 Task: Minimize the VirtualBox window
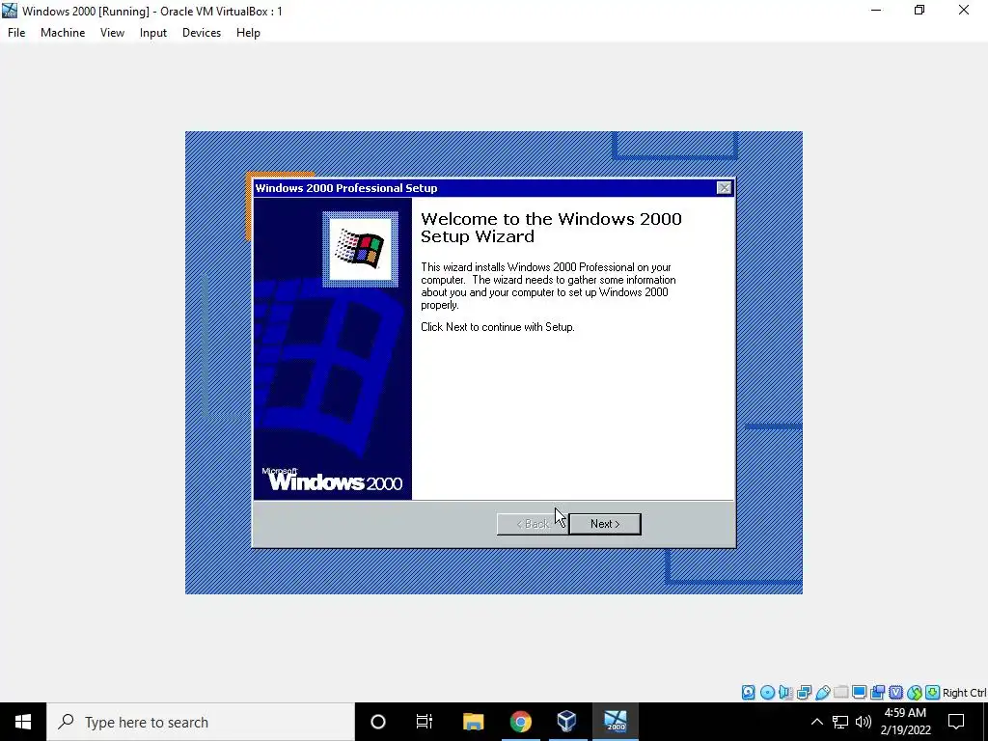[x=876, y=11]
